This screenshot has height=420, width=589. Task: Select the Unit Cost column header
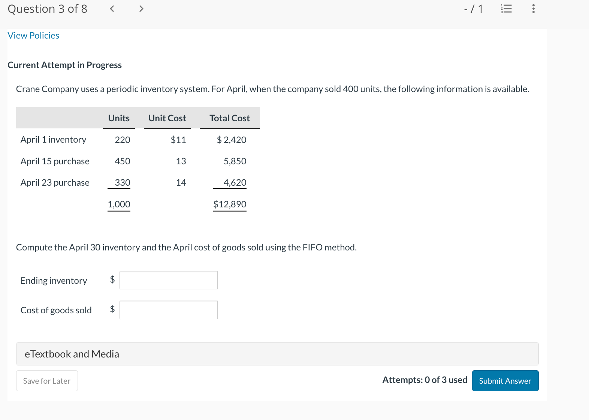pyautogui.click(x=167, y=118)
